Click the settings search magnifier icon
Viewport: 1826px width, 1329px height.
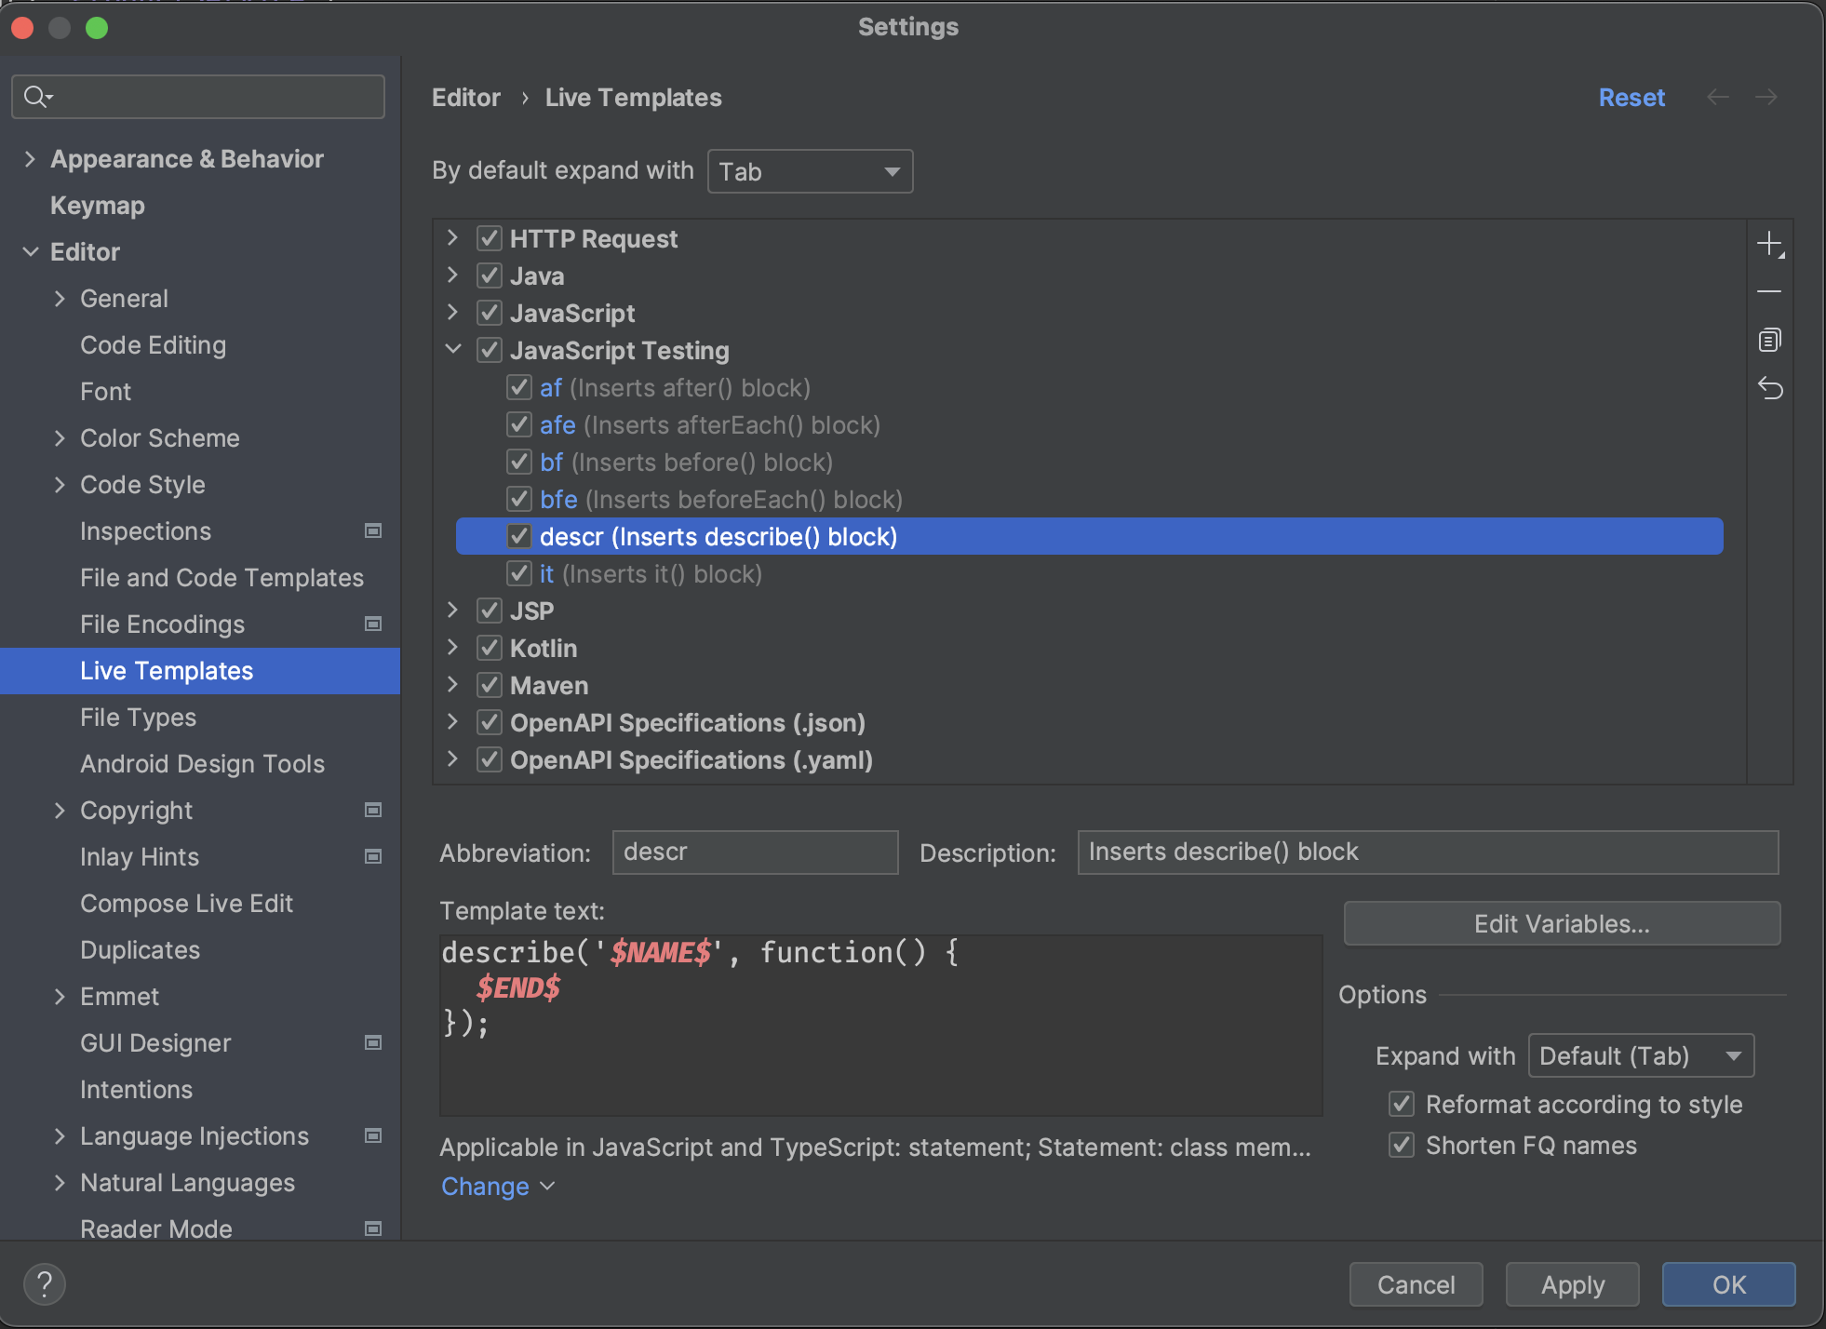pos(38,96)
